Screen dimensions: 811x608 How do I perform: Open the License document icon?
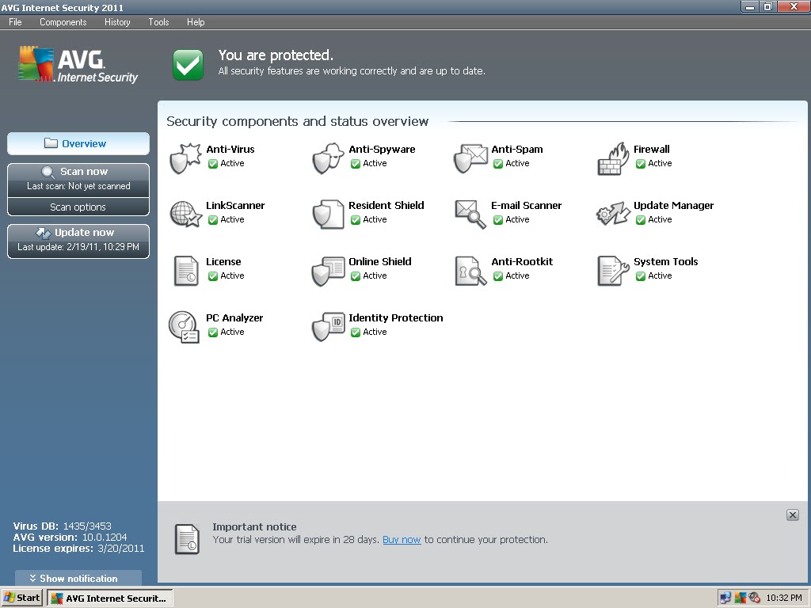pos(185,271)
